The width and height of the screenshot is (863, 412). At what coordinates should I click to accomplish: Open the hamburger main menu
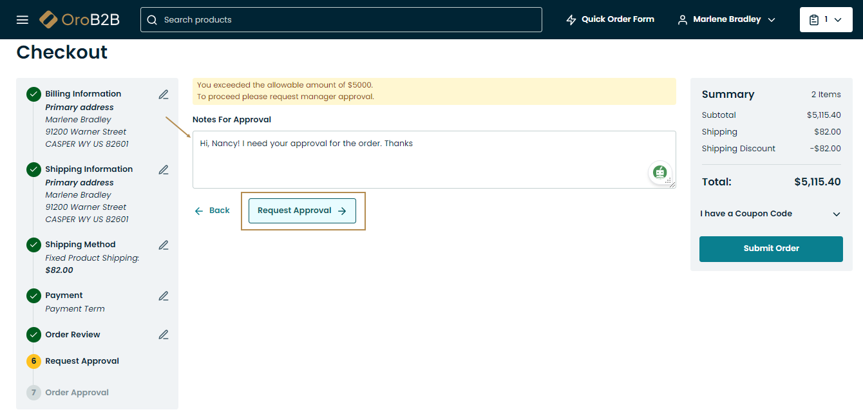(23, 19)
